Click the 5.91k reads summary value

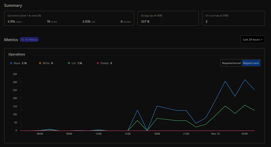[x=15, y=22]
